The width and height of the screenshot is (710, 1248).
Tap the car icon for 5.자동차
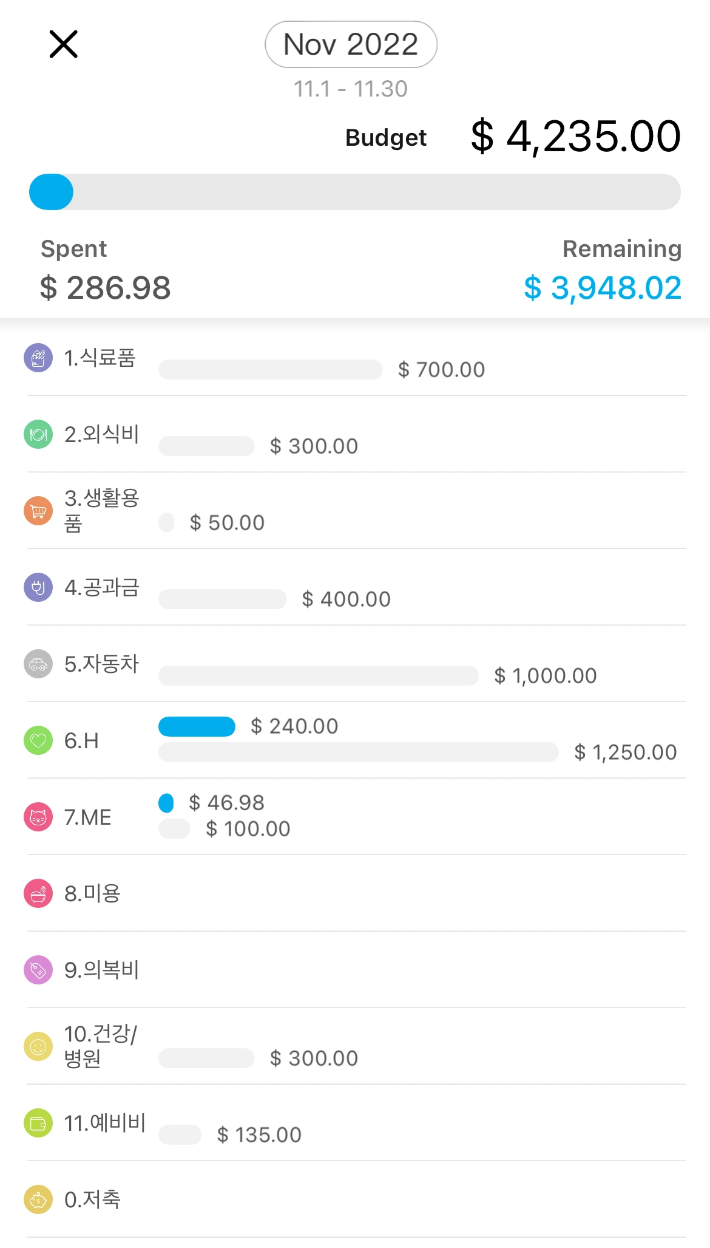(x=38, y=664)
